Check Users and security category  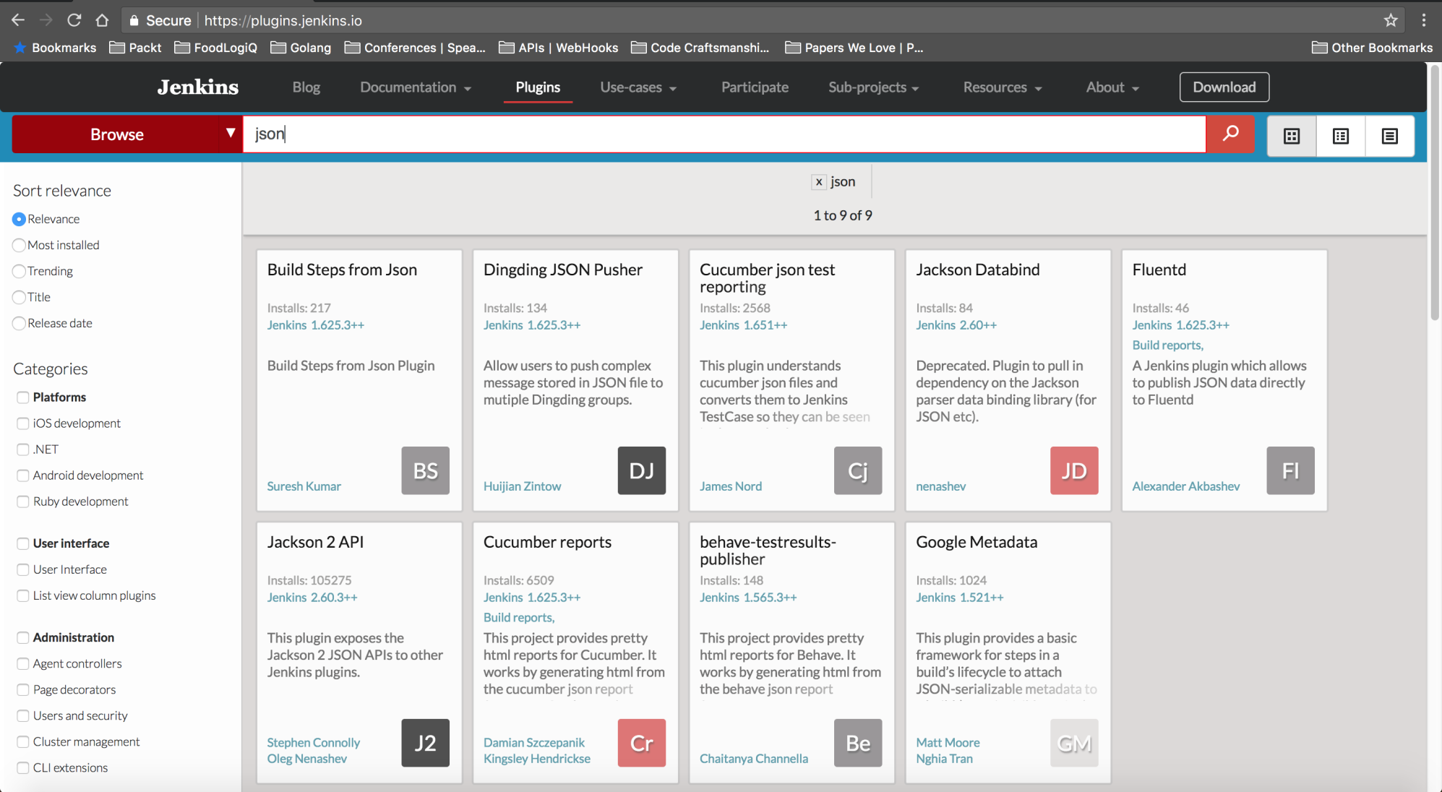[23, 715]
